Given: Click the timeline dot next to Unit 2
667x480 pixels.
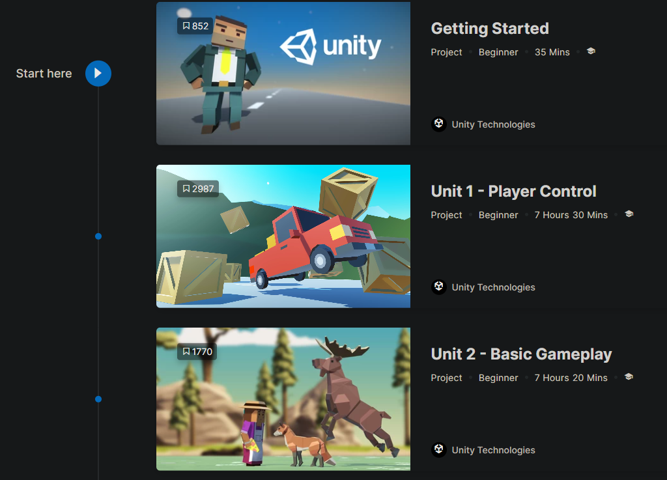Looking at the screenshot, I should pyautogui.click(x=98, y=399).
